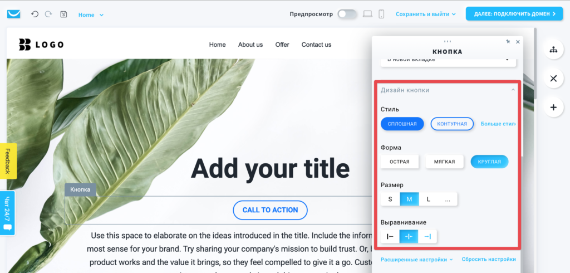Add a new element with the plus icon
Screen dimensions: 570x273
553,108
